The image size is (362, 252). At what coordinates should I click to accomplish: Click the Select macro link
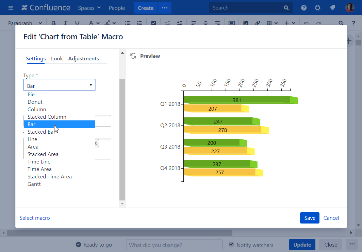pos(35,218)
